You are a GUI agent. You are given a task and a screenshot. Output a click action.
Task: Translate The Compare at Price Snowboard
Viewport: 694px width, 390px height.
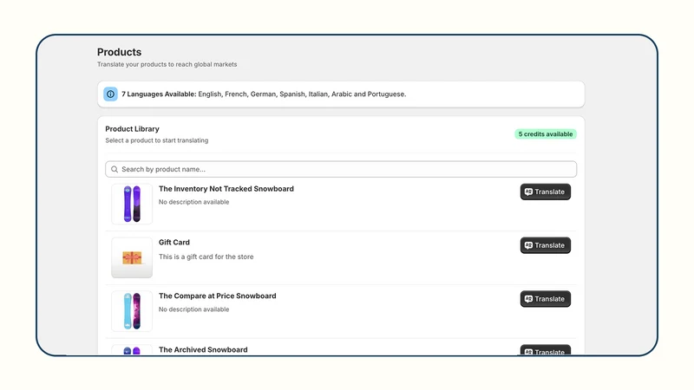coord(546,299)
